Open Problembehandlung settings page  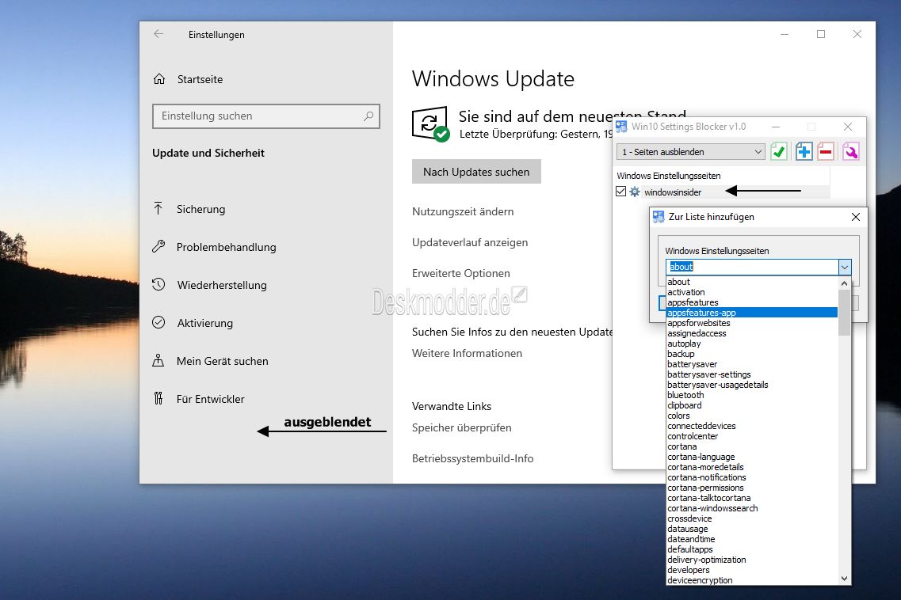point(226,247)
